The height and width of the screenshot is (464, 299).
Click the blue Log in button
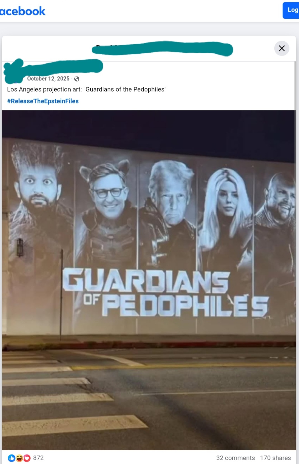pyautogui.click(x=291, y=10)
